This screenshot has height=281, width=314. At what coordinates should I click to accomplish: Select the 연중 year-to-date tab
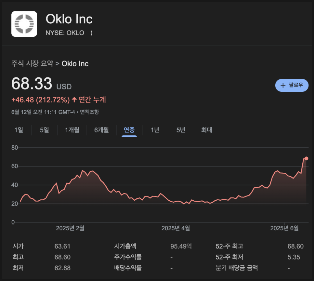pyautogui.click(x=129, y=130)
